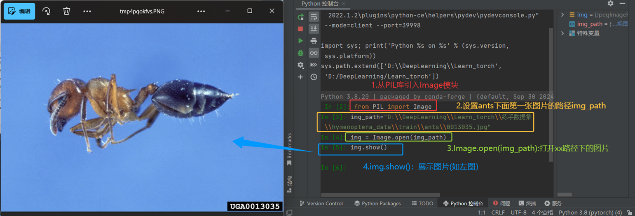Open the Python Packages tool window

pyautogui.click(x=377, y=203)
